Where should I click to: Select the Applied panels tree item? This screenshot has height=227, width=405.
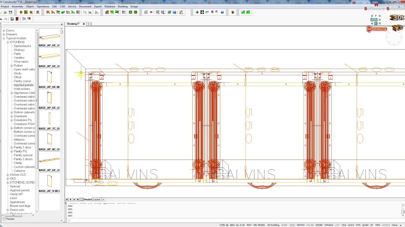[x=23, y=85]
